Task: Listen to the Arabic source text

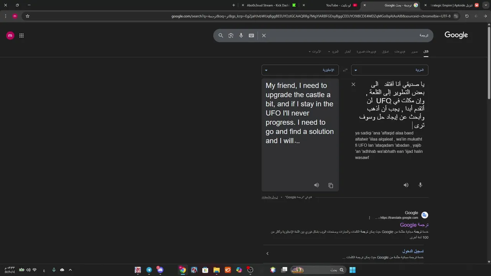Action: (406, 185)
